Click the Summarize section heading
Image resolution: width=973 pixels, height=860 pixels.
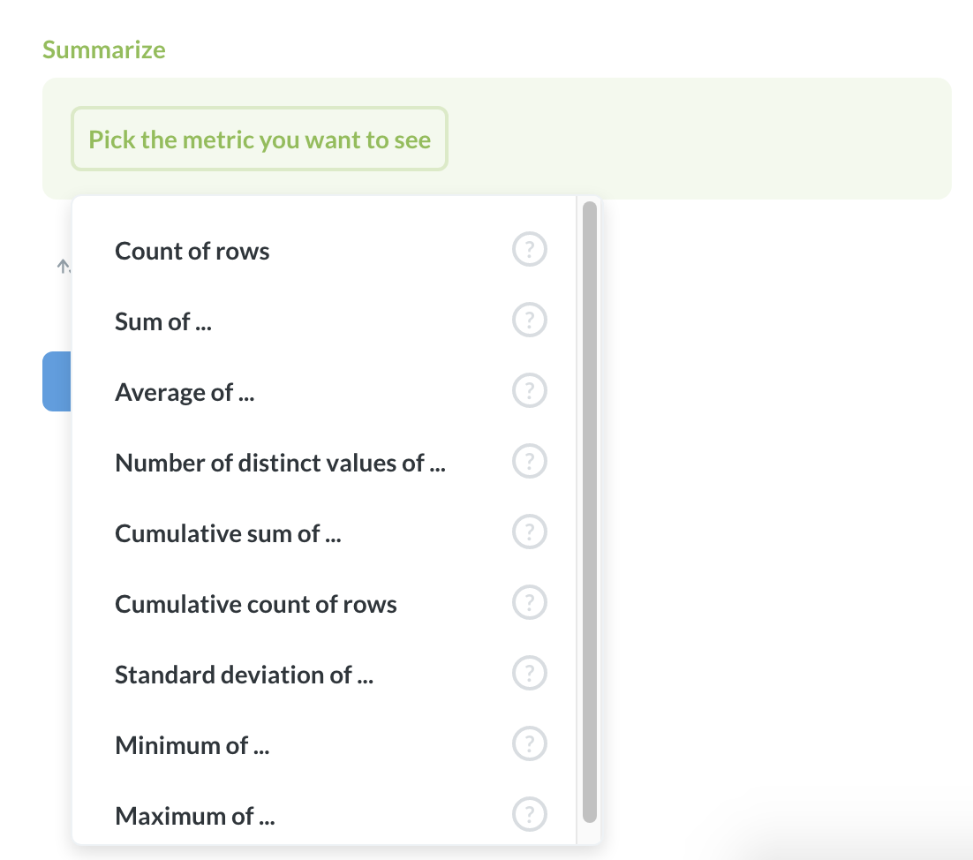click(103, 49)
